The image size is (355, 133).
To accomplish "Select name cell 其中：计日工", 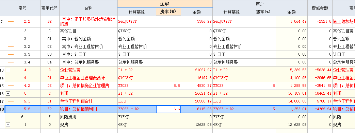I will coord(88,55).
